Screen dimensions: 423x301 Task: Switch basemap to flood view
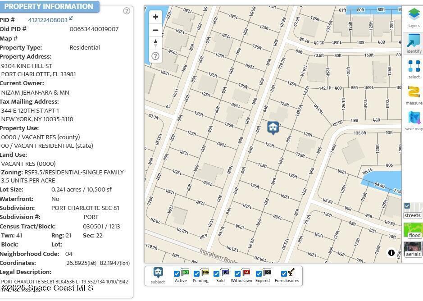[x=413, y=231]
